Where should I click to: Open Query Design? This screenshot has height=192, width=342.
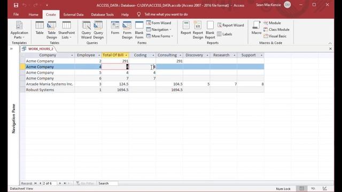98,30
